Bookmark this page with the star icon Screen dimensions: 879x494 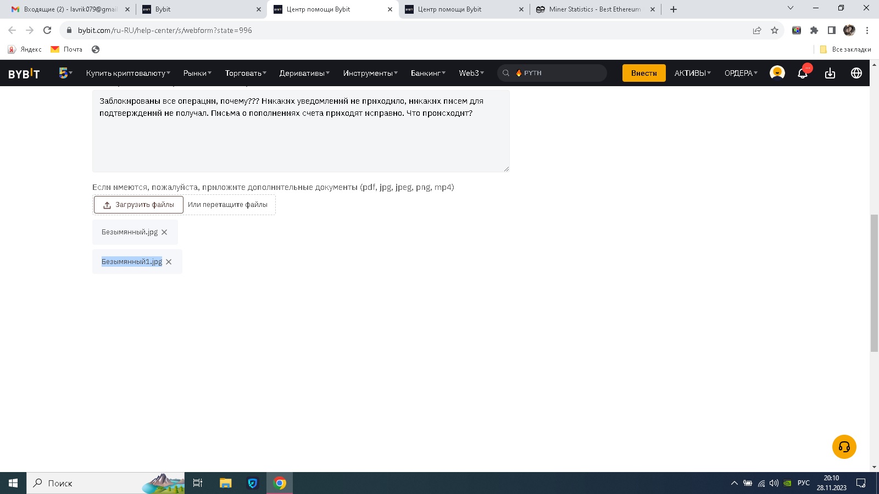(775, 30)
